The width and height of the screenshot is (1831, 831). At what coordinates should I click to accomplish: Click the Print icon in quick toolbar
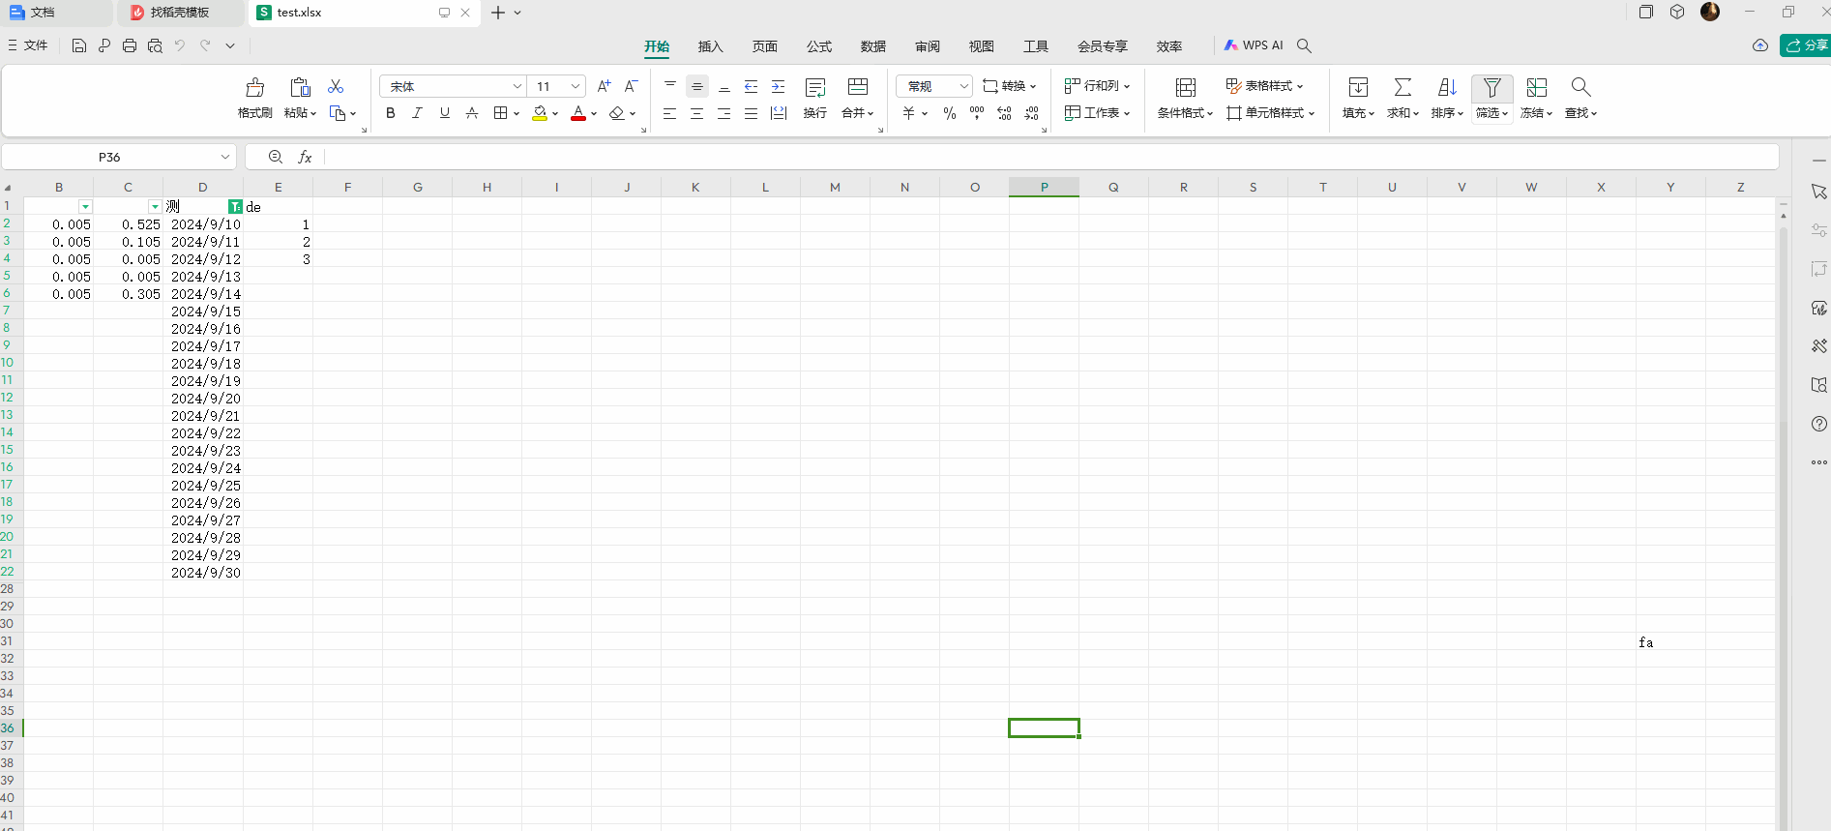point(130,45)
